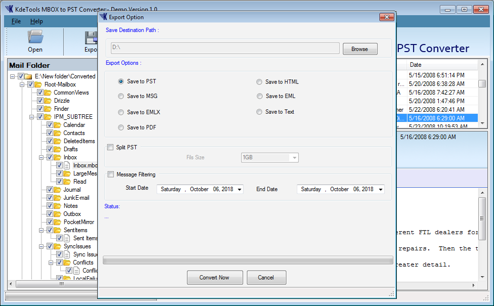Click the Sent Items file icon
Viewport: 494px width, 306px height.
[67, 238]
